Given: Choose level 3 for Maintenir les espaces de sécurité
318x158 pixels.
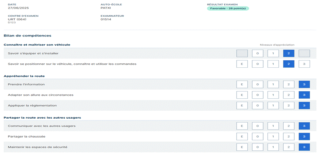Looking at the screenshot, I should pyautogui.click(x=304, y=147).
